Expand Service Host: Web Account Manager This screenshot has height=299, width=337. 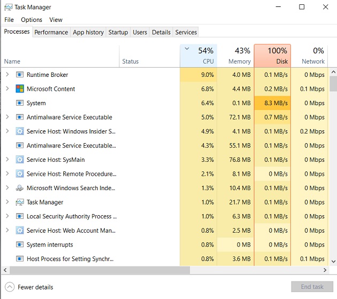click(x=7, y=230)
